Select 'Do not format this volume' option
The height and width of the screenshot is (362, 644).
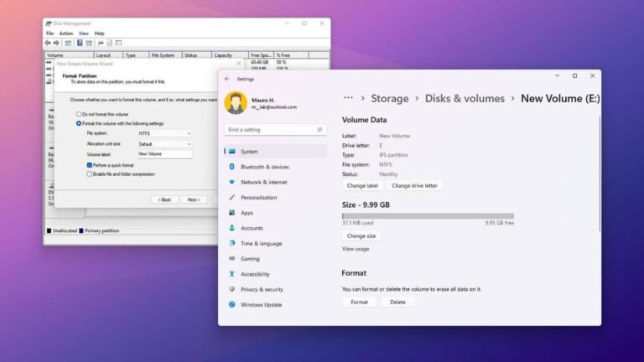(x=79, y=114)
